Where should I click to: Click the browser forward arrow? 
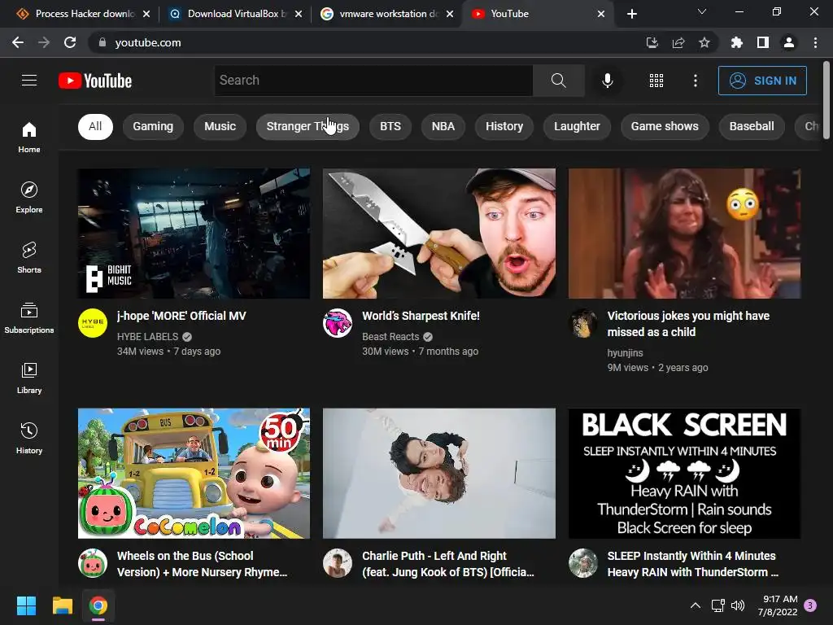point(44,42)
